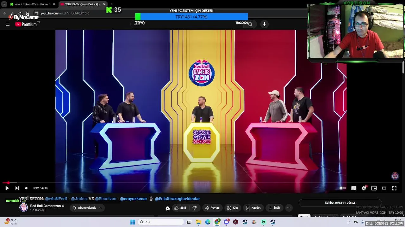Toggle the autoplay switch in player
This screenshot has height=227, width=405.
343,188
